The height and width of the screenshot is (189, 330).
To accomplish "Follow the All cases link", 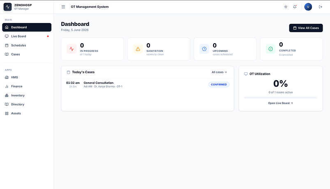I will point(219,72).
